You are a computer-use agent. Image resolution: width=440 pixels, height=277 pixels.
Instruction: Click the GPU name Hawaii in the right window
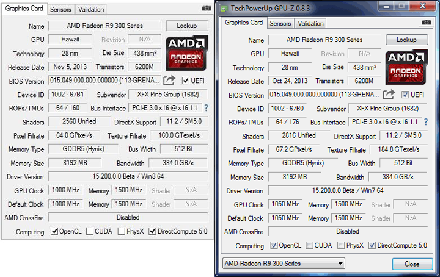[290, 53]
